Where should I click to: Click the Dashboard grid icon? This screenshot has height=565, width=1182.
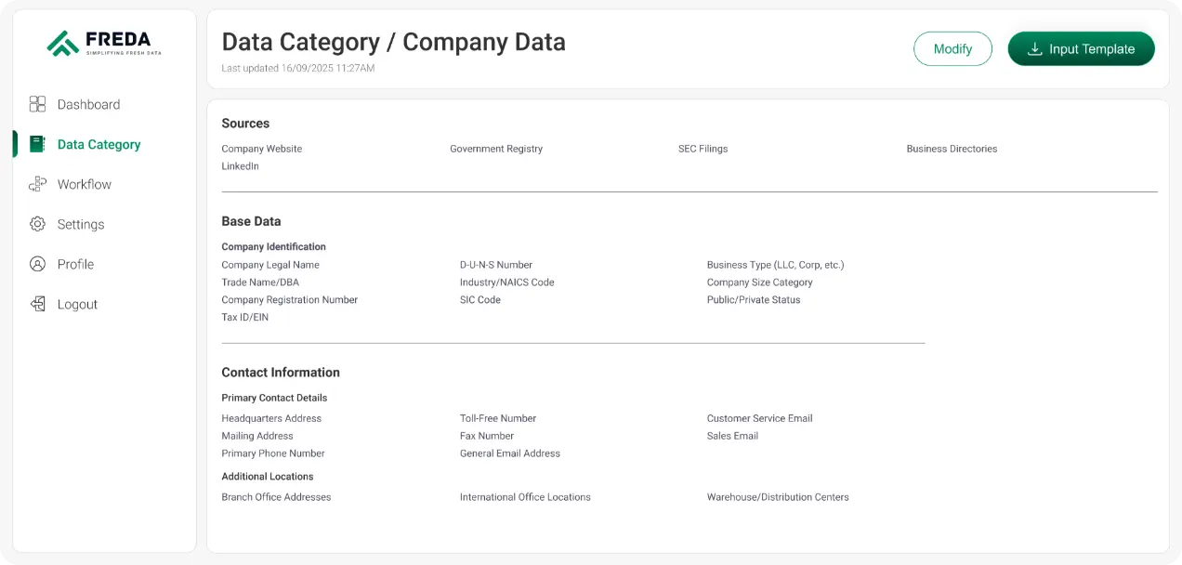point(37,104)
